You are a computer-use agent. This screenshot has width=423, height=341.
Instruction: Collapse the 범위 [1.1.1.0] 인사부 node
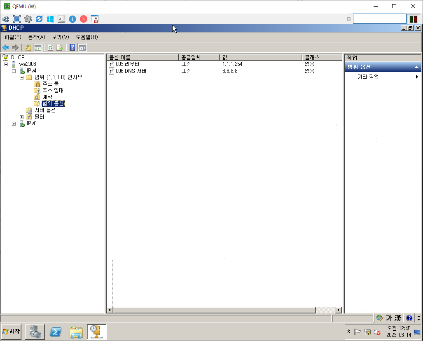click(21, 78)
